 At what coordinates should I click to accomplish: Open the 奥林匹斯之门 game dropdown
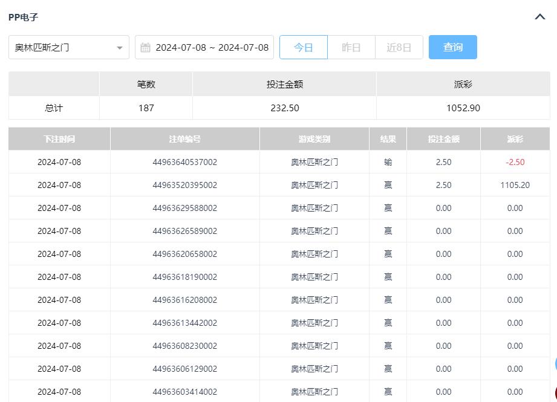click(69, 47)
